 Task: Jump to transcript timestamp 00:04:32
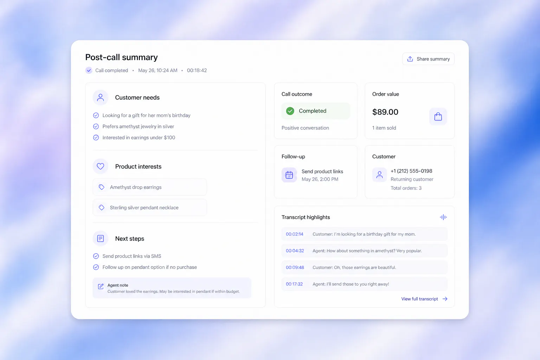click(x=295, y=251)
